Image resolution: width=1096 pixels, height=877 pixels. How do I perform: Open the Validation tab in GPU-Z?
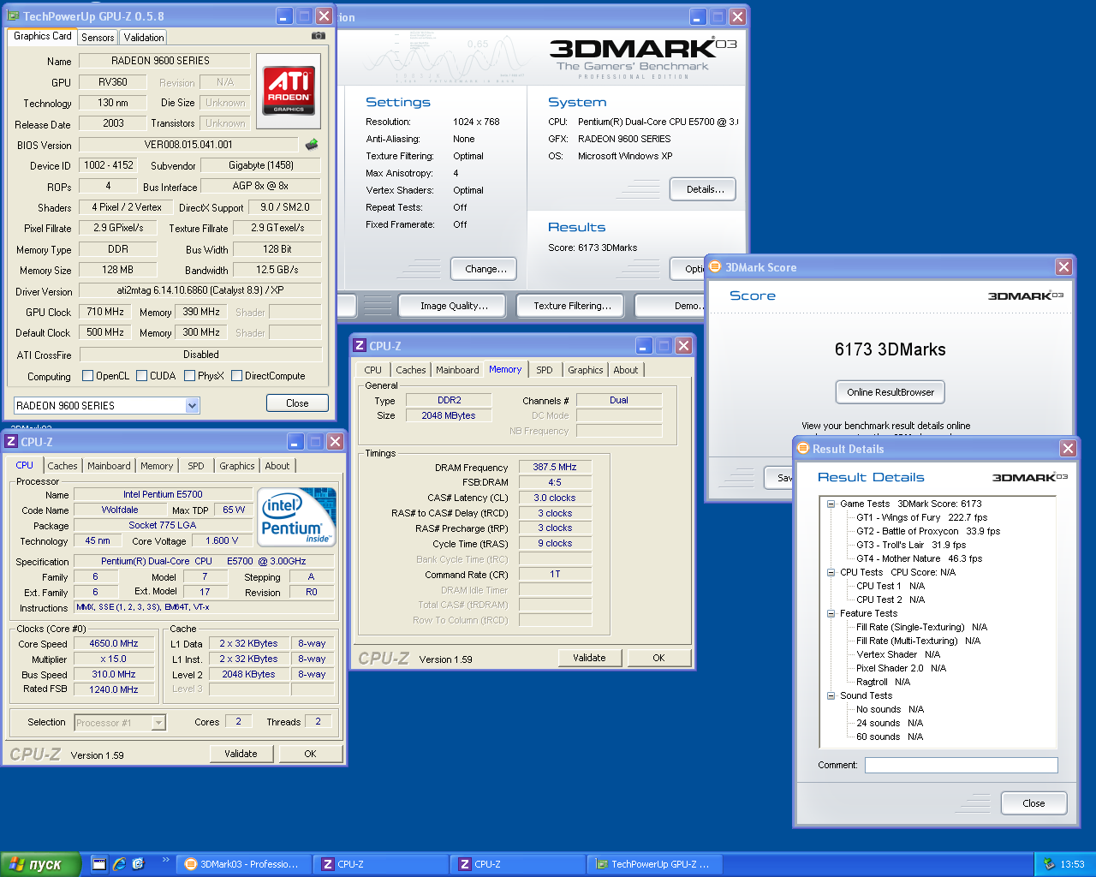coord(144,38)
